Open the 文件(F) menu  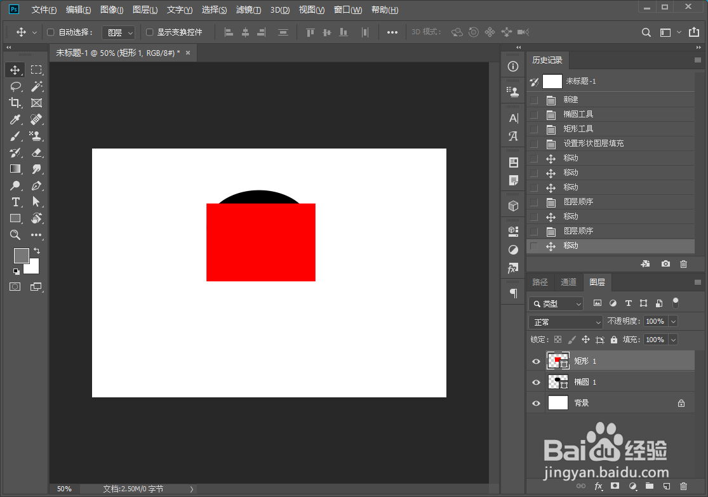(44, 10)
